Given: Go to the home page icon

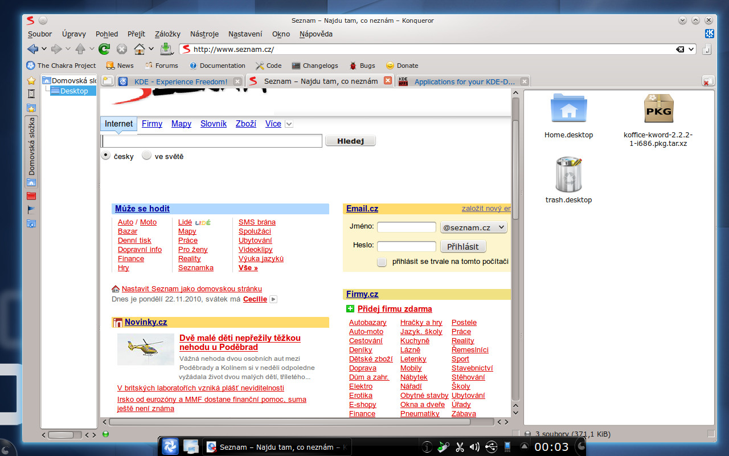Looking at the screenshot, I should click(x=140, y=49).
